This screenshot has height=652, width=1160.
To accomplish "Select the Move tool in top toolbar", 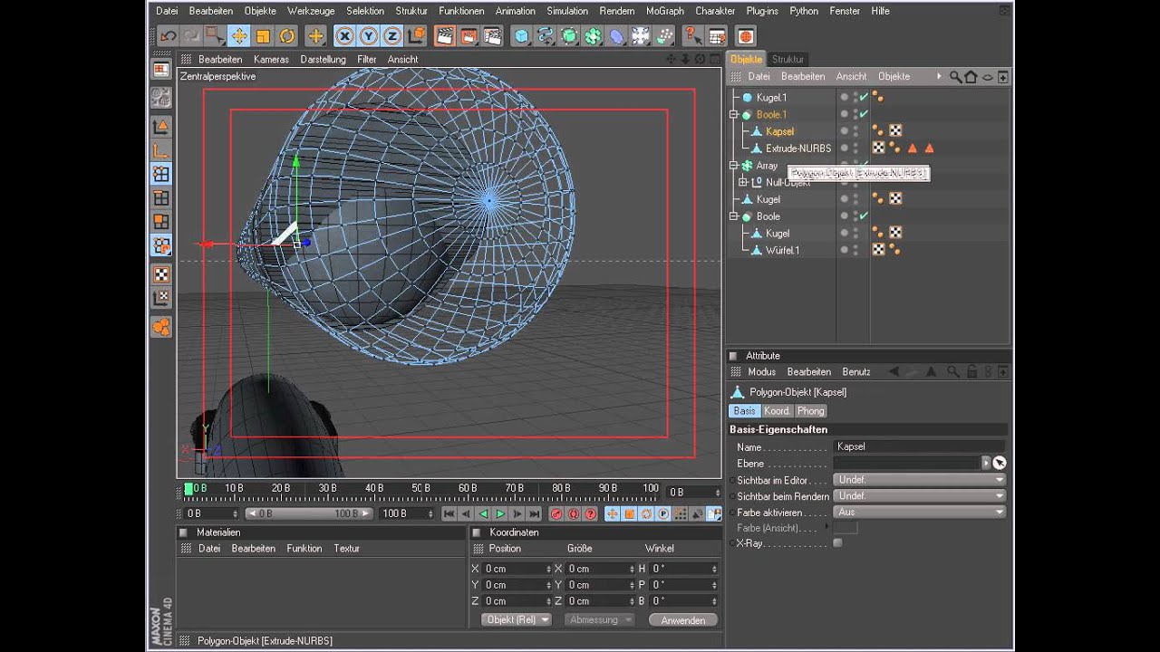I will click(239, 36).
